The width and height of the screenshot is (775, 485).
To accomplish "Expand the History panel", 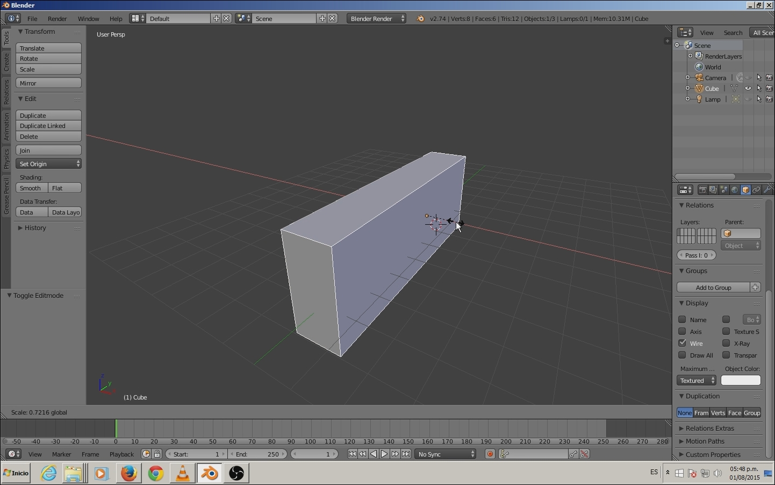I will click(35, 228).
